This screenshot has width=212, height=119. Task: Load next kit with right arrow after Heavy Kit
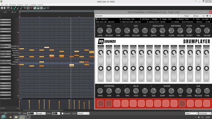tap(120, 19)
